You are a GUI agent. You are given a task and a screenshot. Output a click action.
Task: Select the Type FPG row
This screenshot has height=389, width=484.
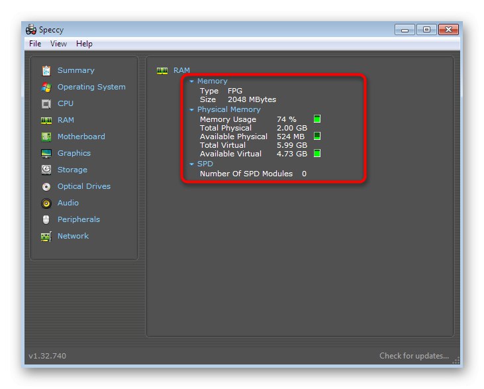[221, 91]
